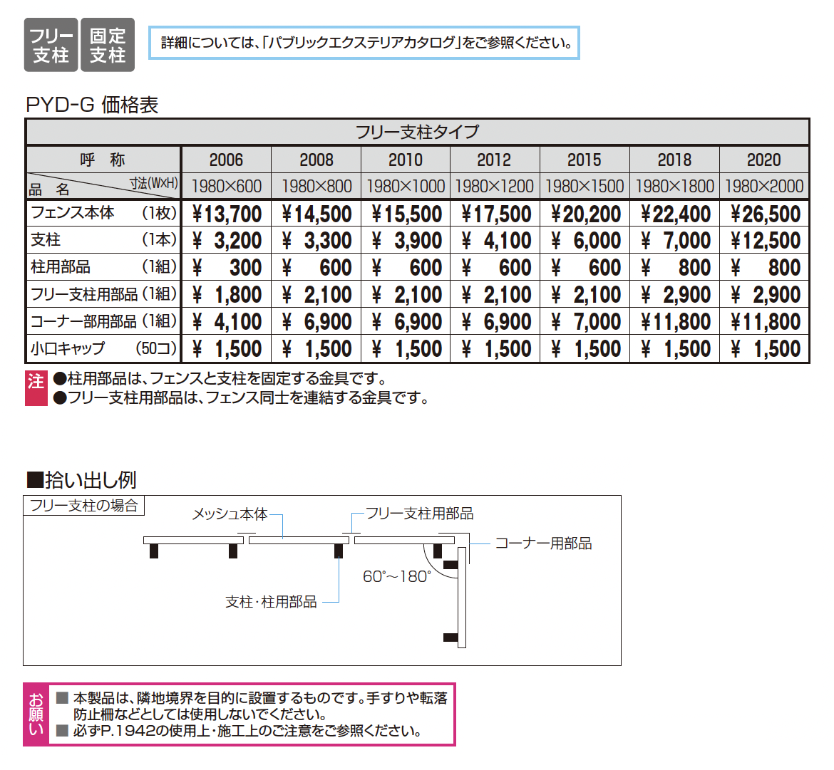
Task: Click the red 注 note badge
Action: pos(36,388)
